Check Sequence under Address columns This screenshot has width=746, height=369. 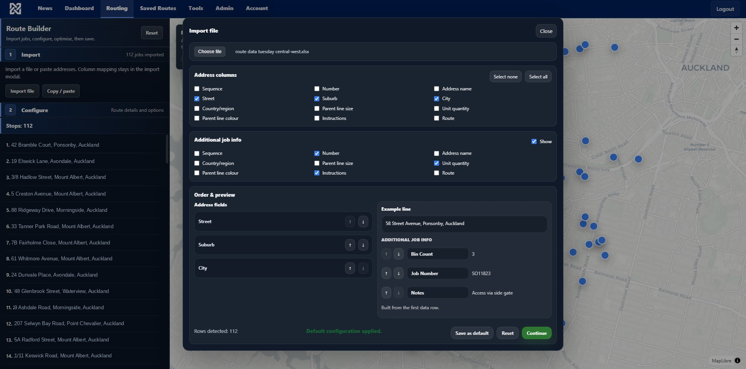click(197, 89)
